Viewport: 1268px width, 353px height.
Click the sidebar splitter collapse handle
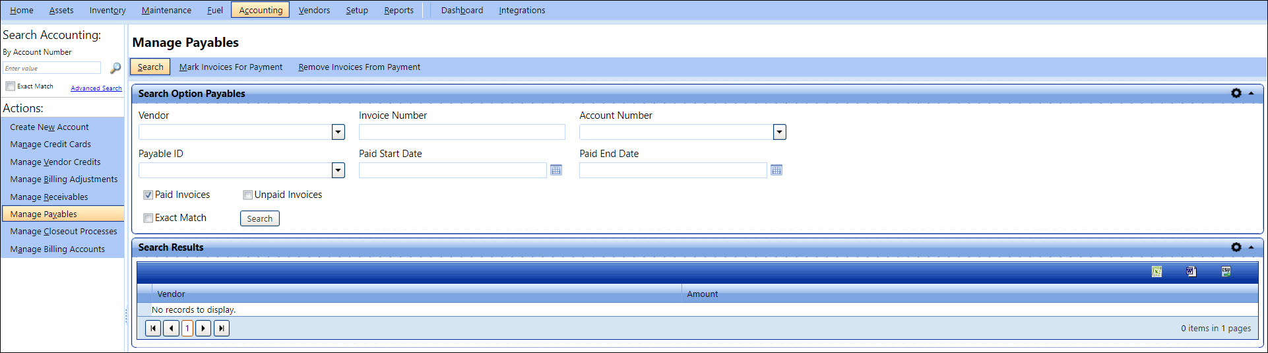(x=126, y=317)
